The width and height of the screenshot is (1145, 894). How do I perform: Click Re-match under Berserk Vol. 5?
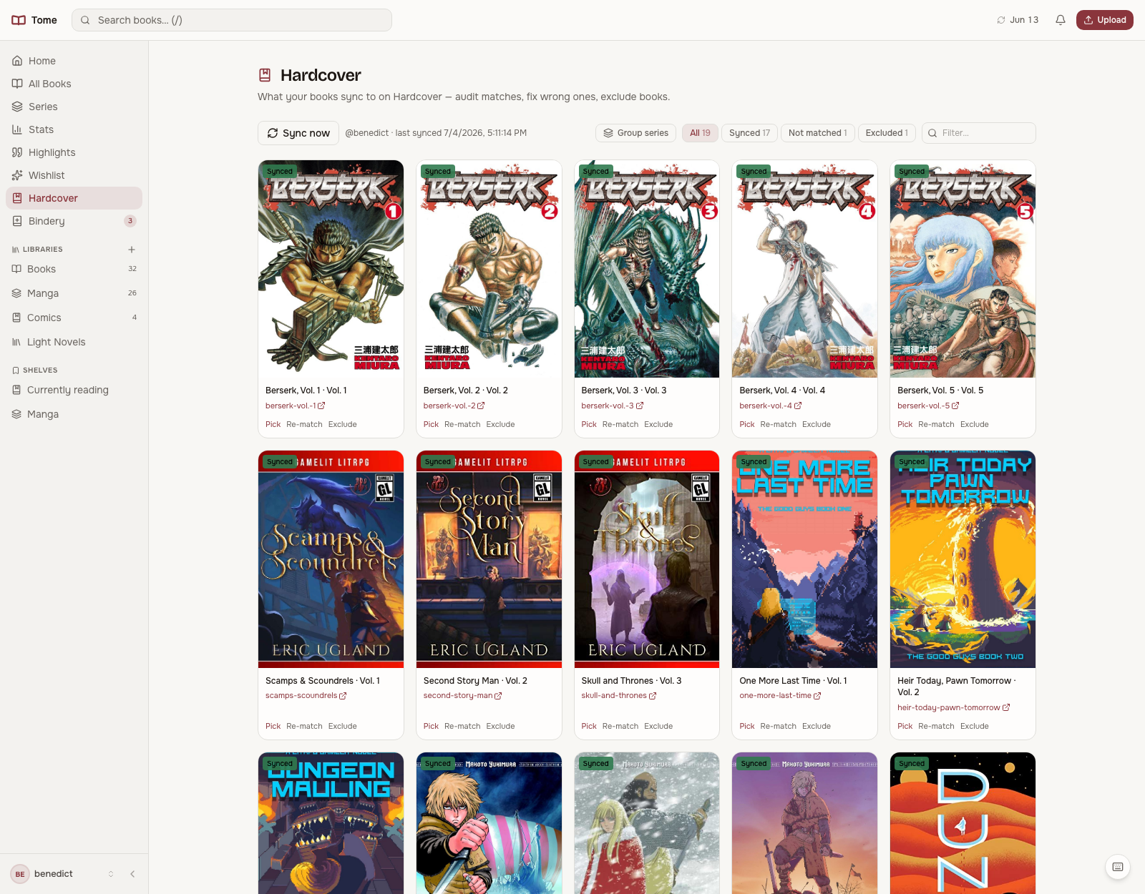coord(936,424)
